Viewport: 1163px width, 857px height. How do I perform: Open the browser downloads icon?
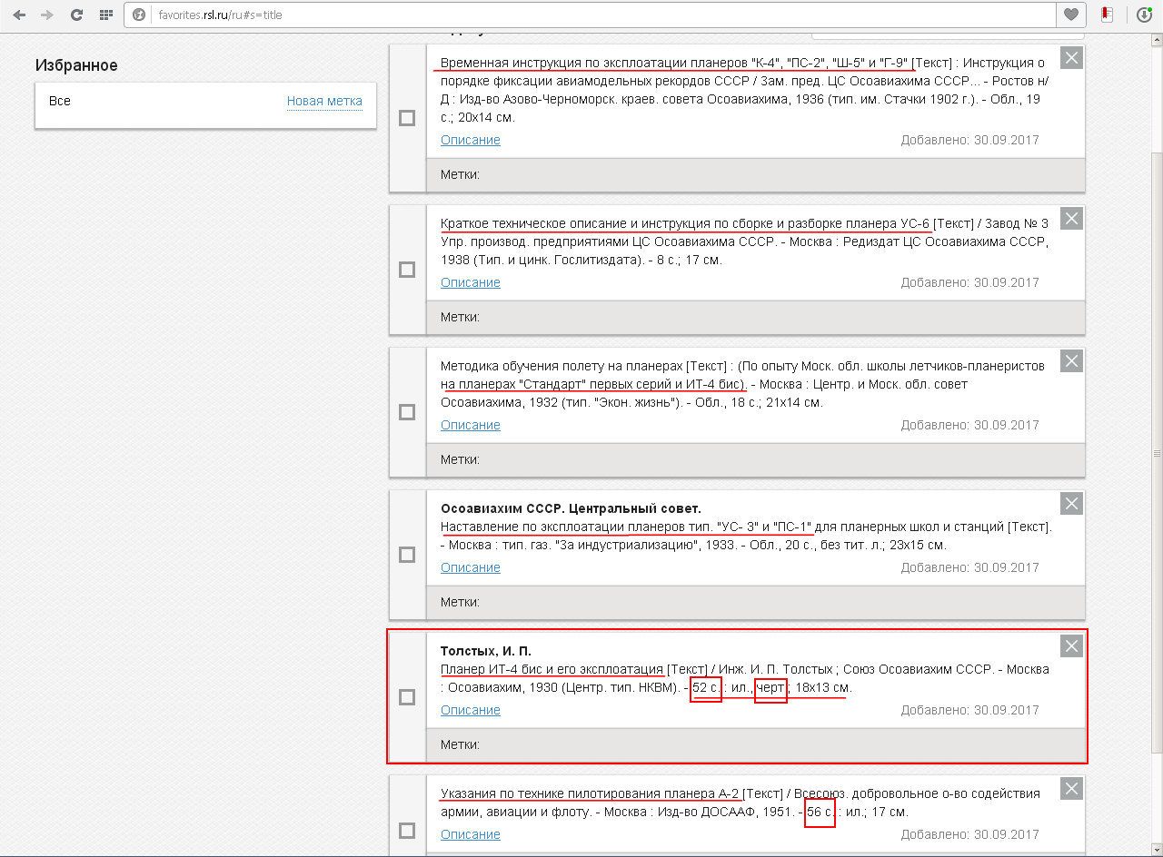click(x=1145, y=15)
